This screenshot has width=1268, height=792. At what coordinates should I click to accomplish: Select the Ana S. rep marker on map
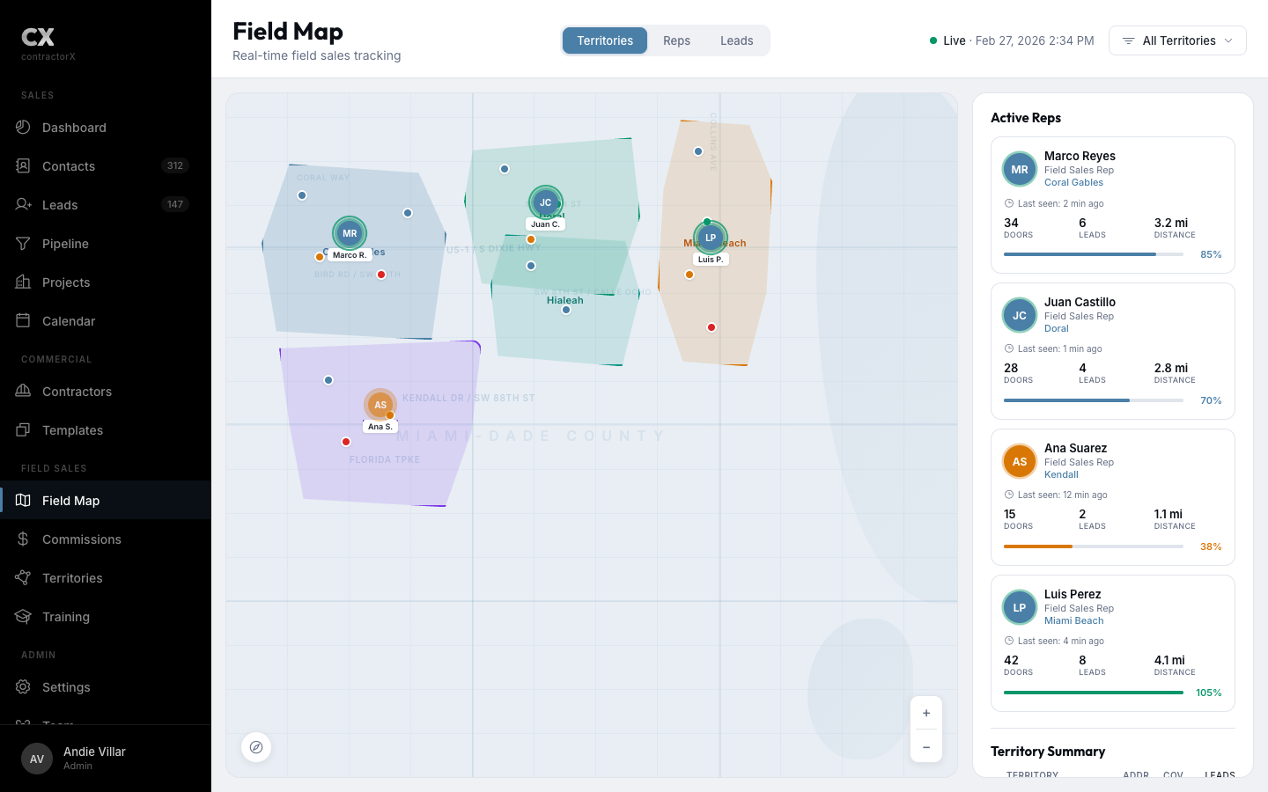380,405
